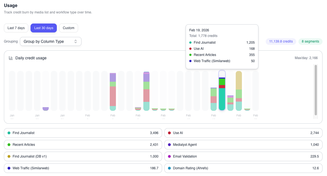Toggle the Use AI legend segment
327x176 pixels.
click(243, 133)
